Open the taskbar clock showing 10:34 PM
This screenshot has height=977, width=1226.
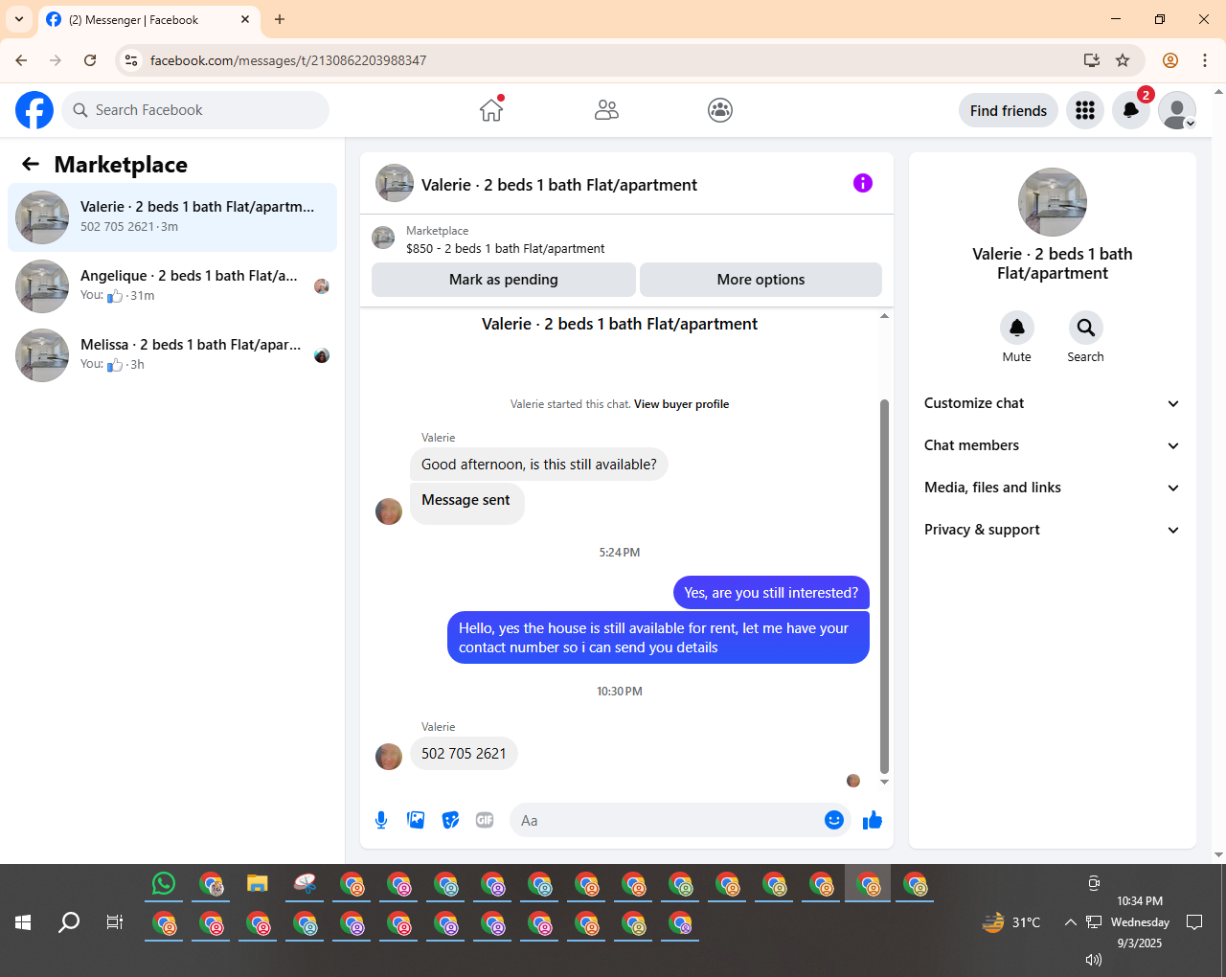[x=1140, y=922]
